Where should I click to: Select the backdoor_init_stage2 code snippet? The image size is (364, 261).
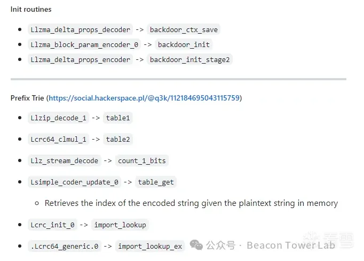coord(190,59)
